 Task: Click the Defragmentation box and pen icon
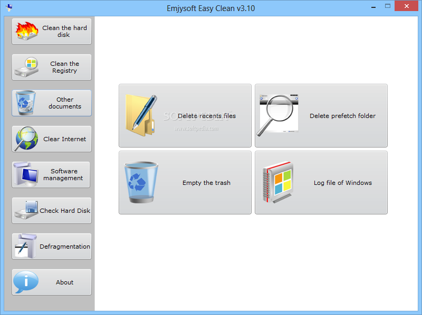pyautogui.click(x=26, y=246)
